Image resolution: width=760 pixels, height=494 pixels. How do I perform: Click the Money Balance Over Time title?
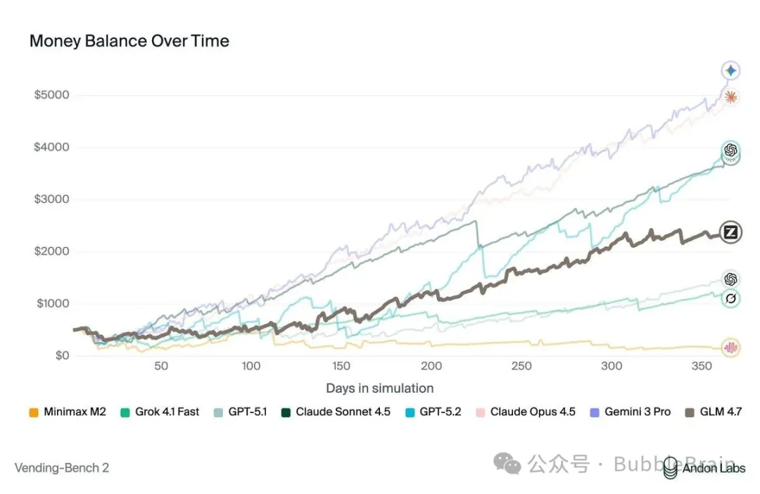[129, 41]
